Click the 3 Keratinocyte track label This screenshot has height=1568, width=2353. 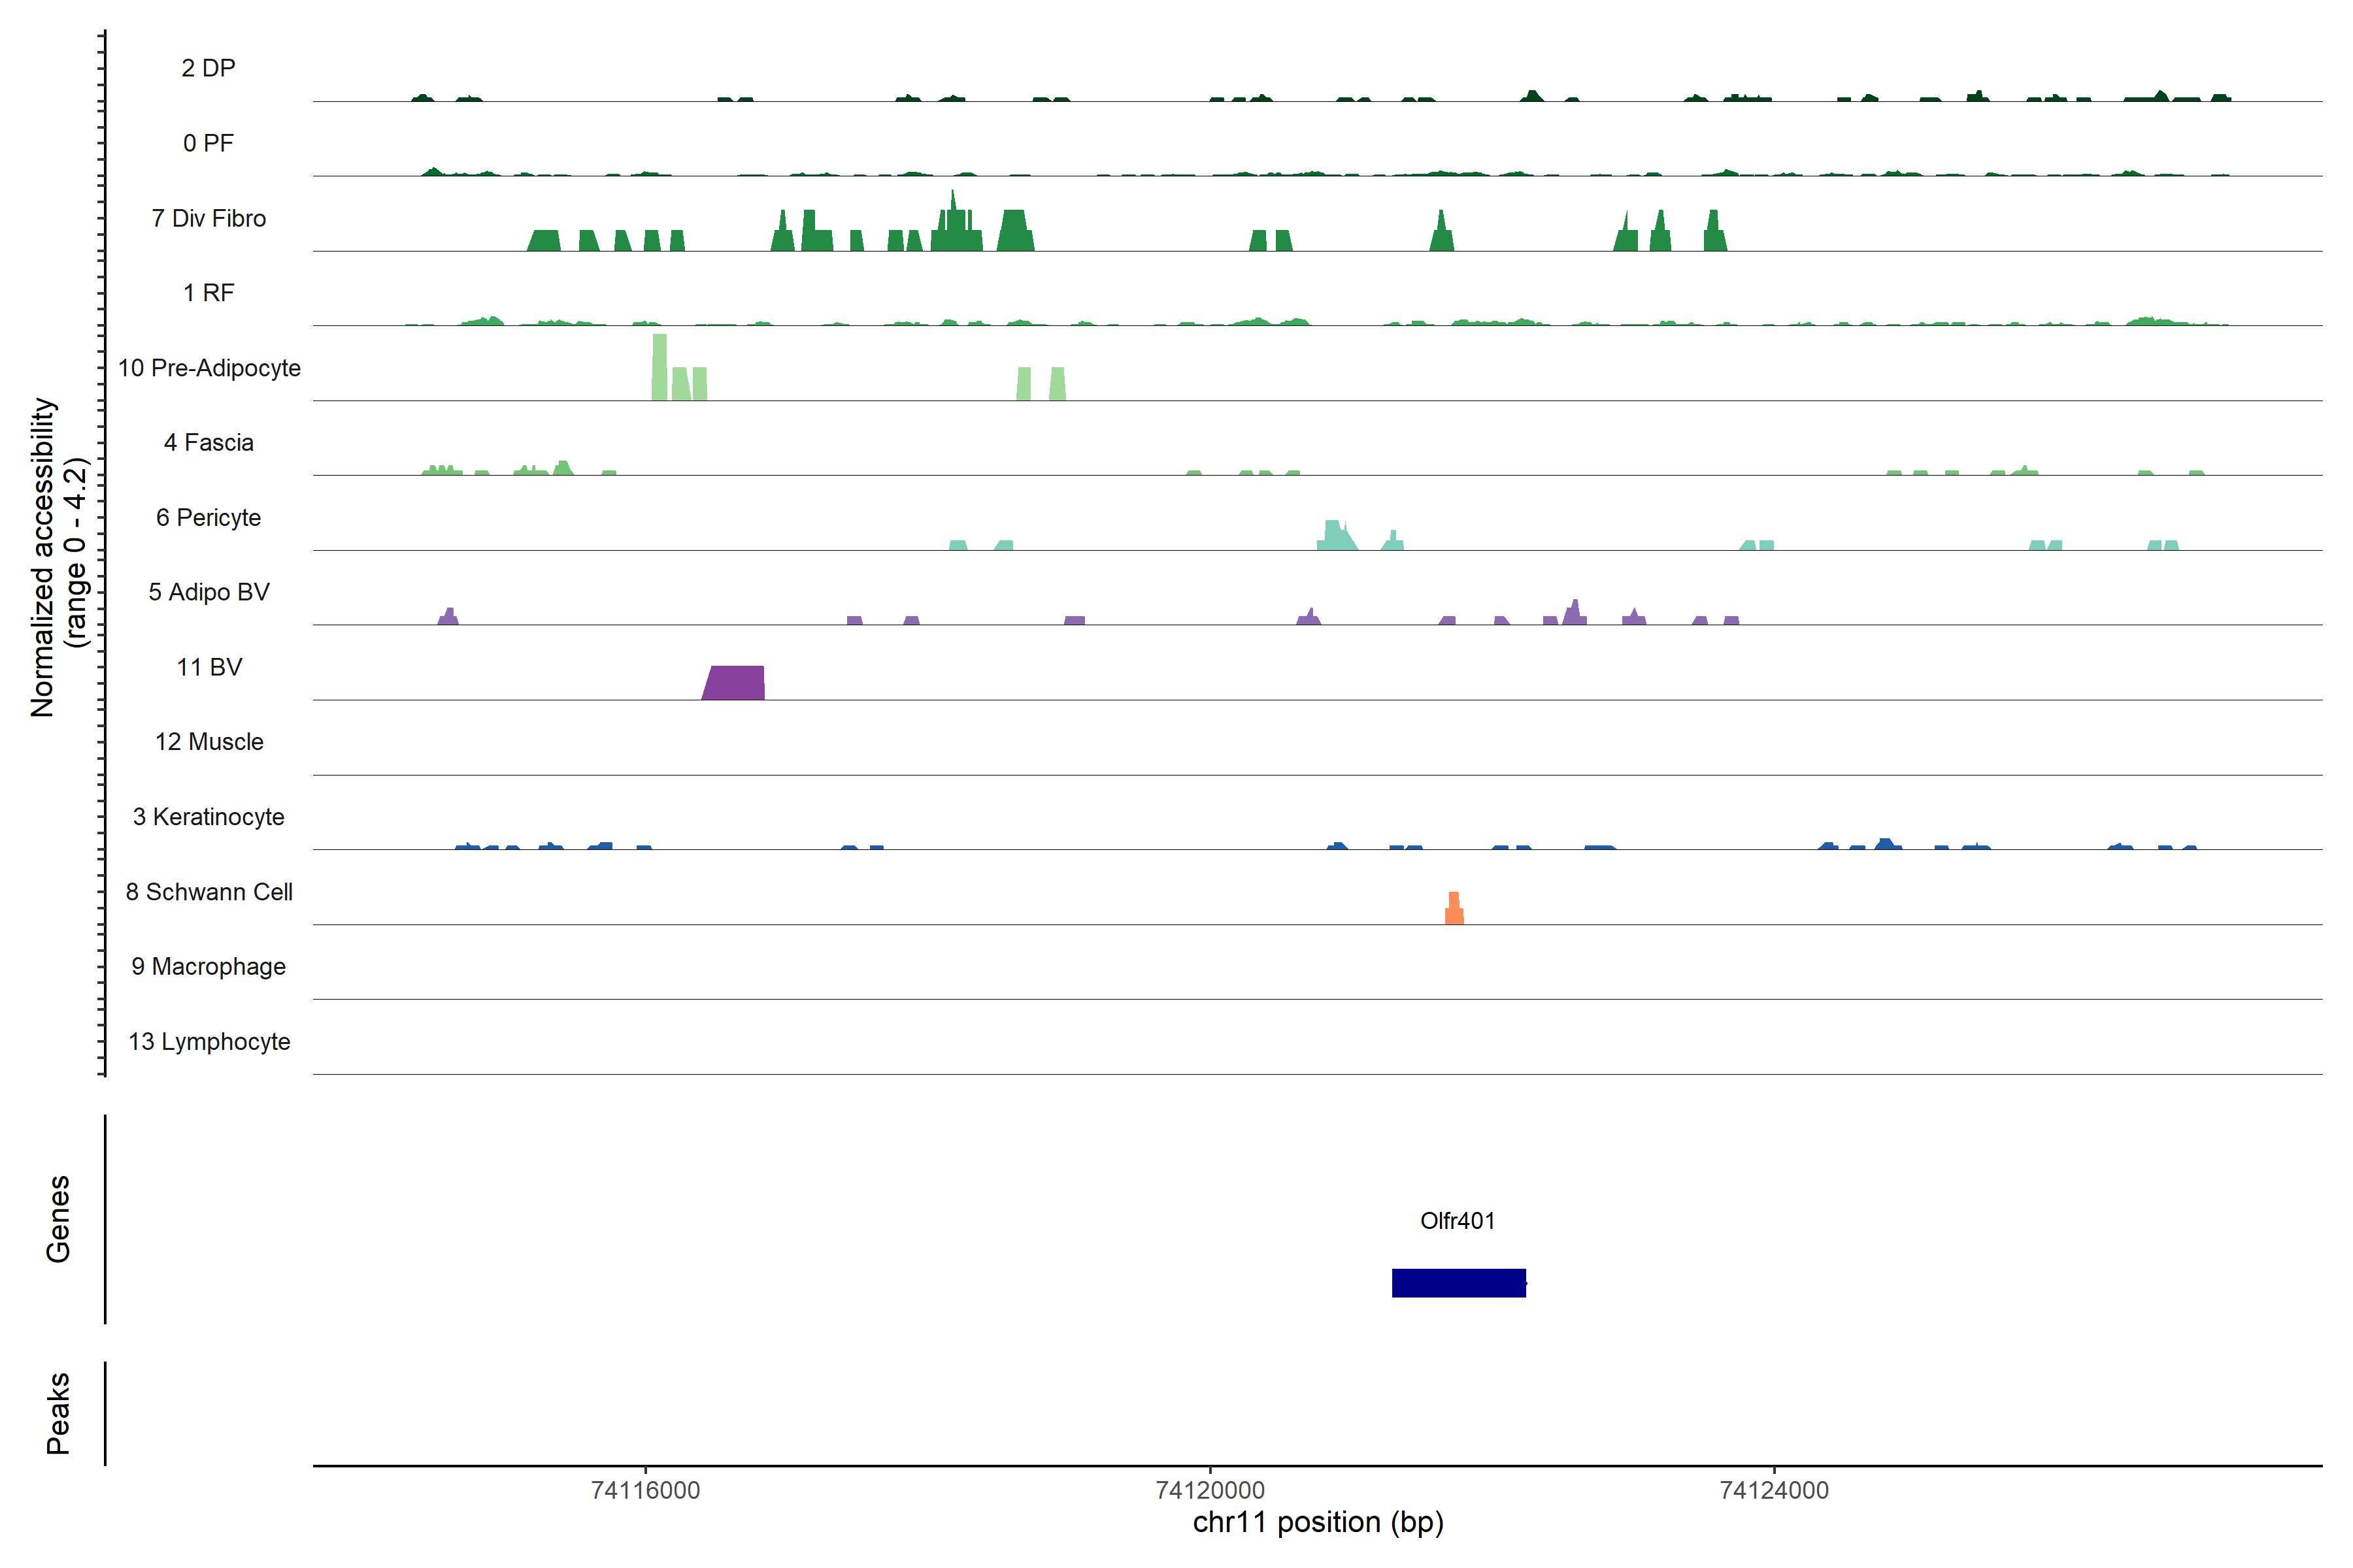[x=208, y=817]
